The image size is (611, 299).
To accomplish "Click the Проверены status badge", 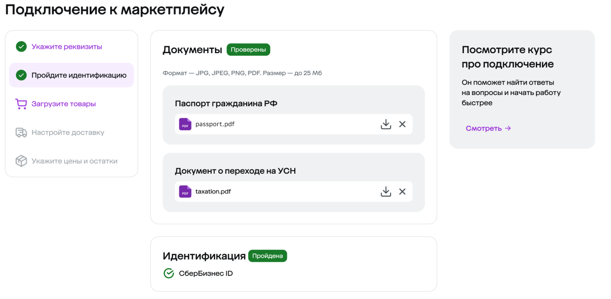I will pos(248,50).
